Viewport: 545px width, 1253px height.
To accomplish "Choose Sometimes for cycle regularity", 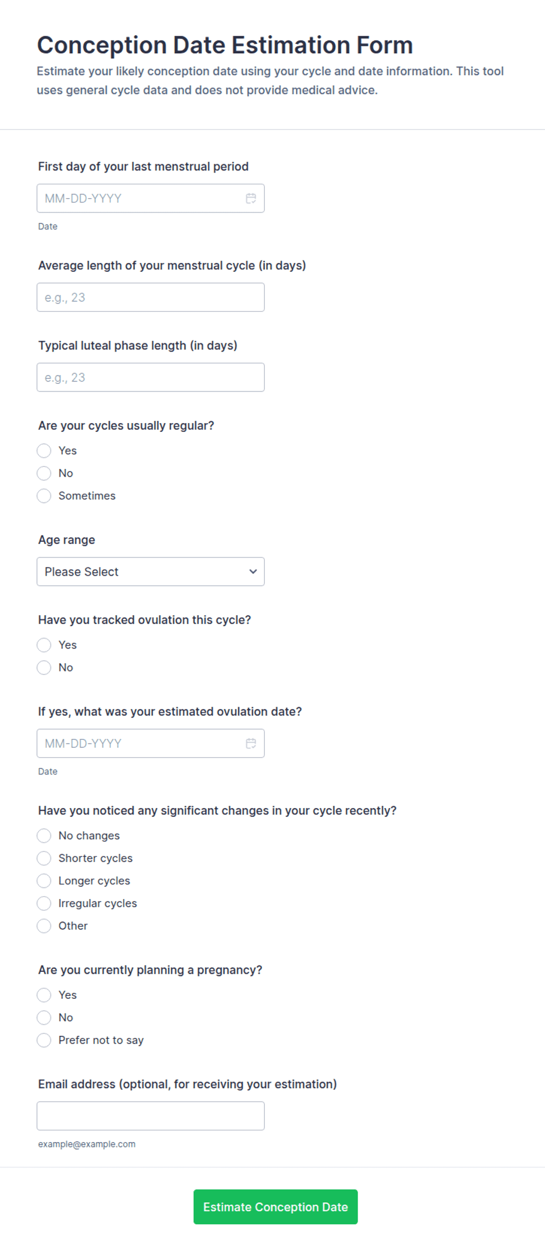I will point(44,496).
